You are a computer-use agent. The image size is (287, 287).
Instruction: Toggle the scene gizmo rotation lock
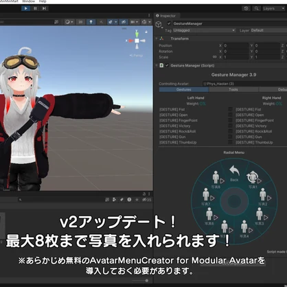pyautogui.click(x=146, y=32)
